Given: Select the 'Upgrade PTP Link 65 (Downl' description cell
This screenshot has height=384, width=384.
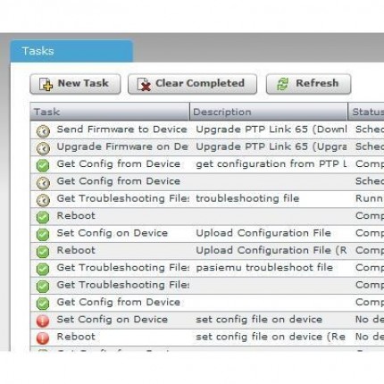Looking at the screenshot, I should click(x=271, y=129).
